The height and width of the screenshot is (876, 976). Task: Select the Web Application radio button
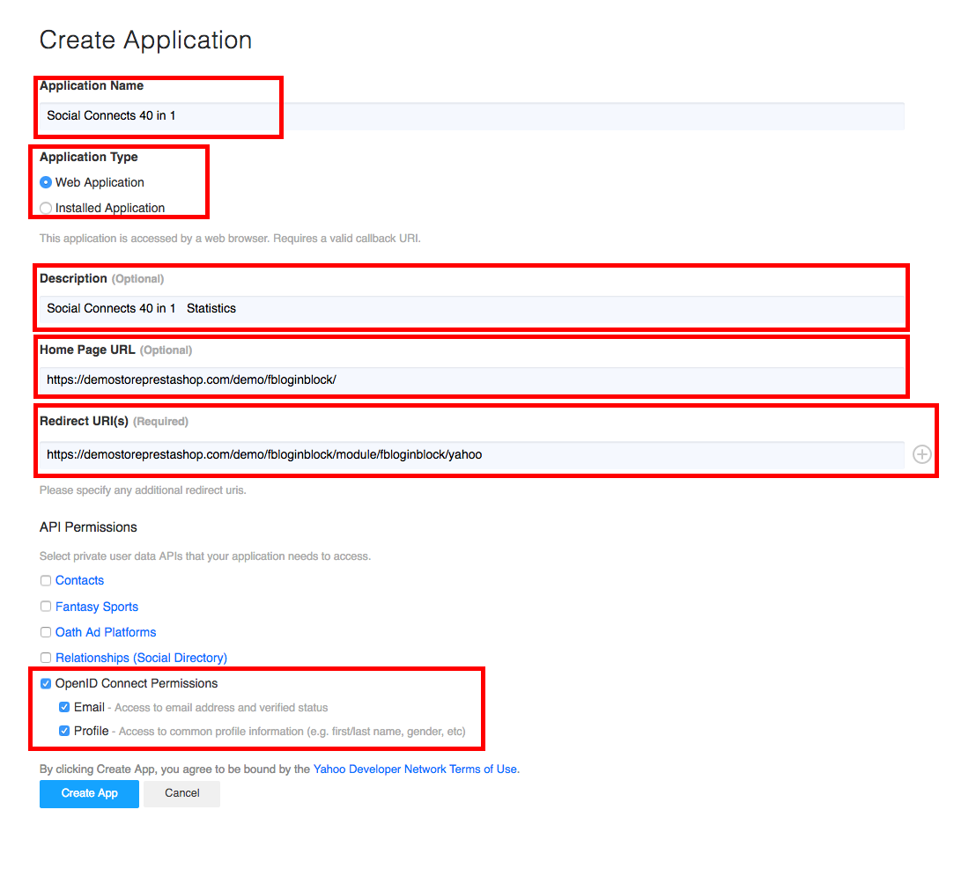(x=46, y=182)
